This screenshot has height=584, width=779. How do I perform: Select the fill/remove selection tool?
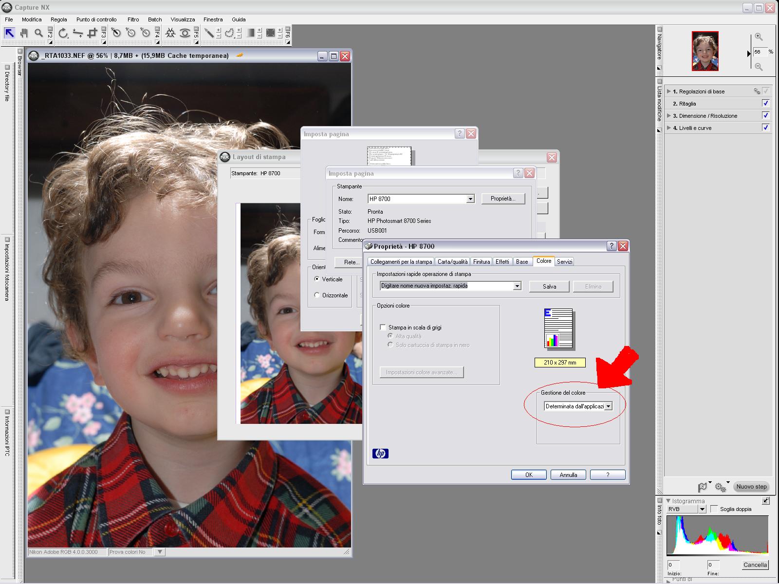271,33
